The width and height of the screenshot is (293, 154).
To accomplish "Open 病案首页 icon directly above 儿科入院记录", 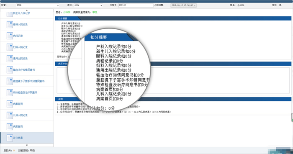I will 10,104.
